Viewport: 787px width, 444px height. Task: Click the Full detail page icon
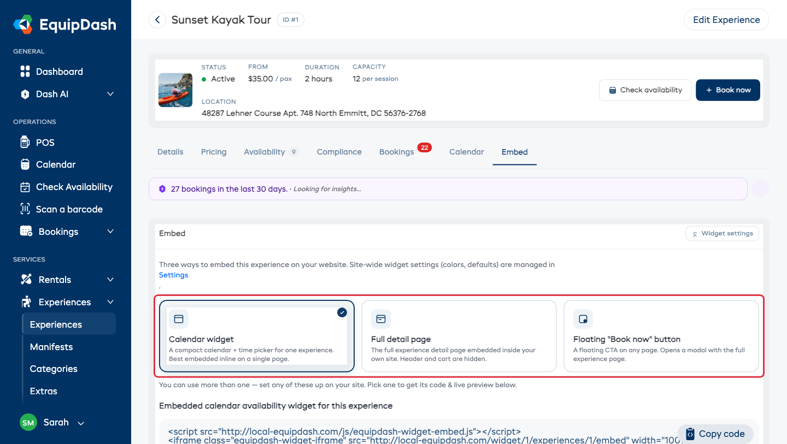pyautogui.click(x=381, y=319)
